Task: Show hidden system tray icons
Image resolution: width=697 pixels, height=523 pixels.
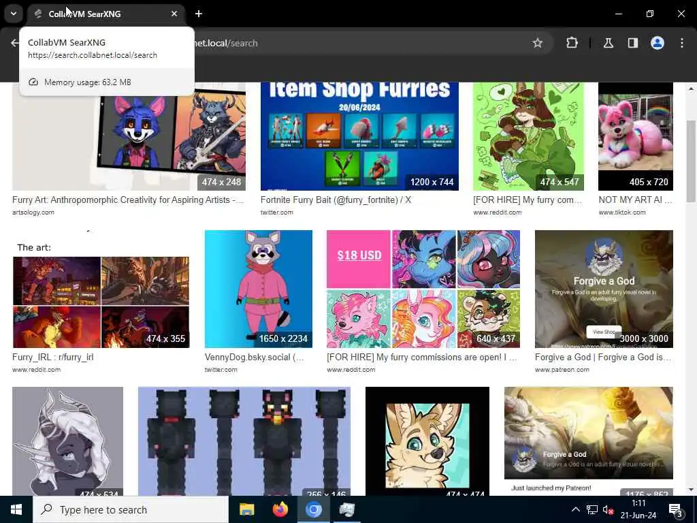Action: click(576, 509)
